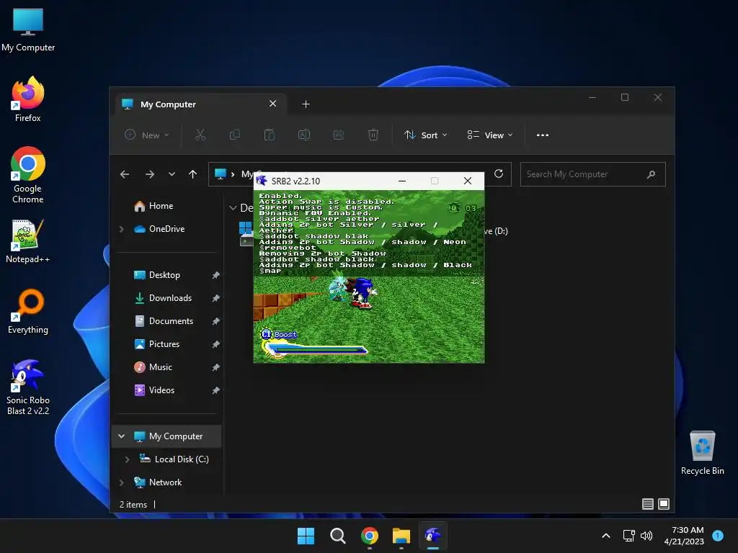738x553 pixels.
Task: Click the Delete trash icon in Explorer
Action: click(x=373, y=135)
